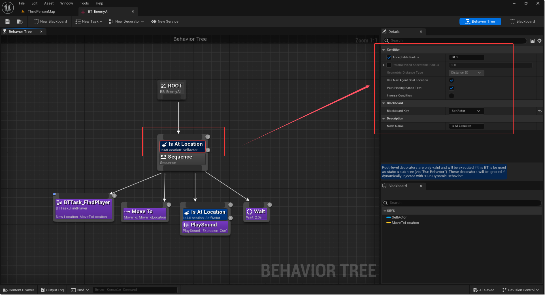Collapse the Blackboard details section
Viewport: 545px width, 295px height.
pyautogui.click(x=384, y=103)
